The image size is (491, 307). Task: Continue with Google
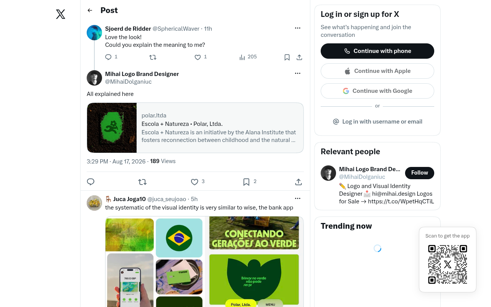(377, 91)
